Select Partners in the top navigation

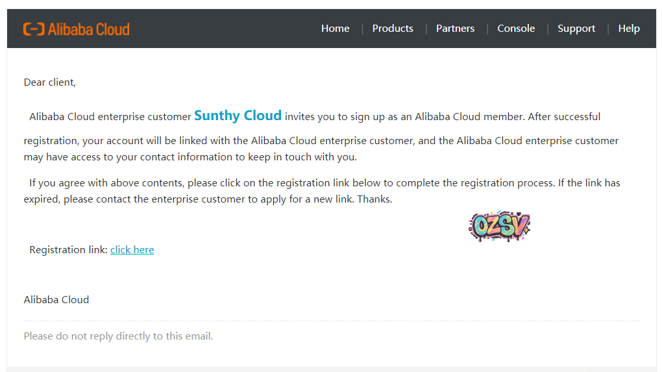[455, 29]
